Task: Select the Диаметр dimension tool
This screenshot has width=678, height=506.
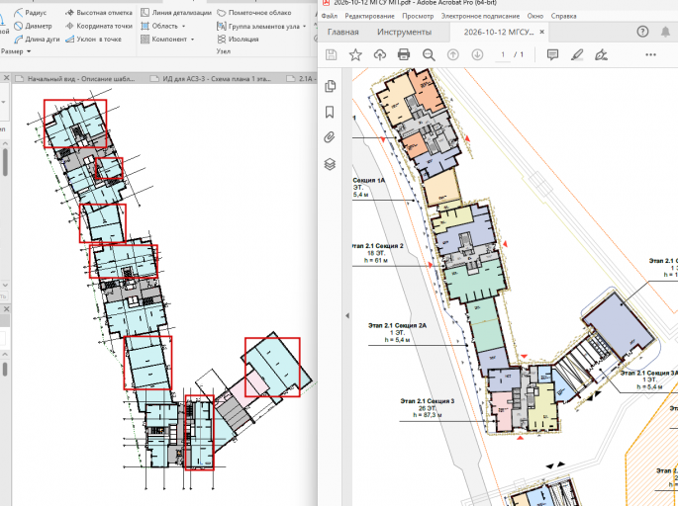Action: [33, 26]
